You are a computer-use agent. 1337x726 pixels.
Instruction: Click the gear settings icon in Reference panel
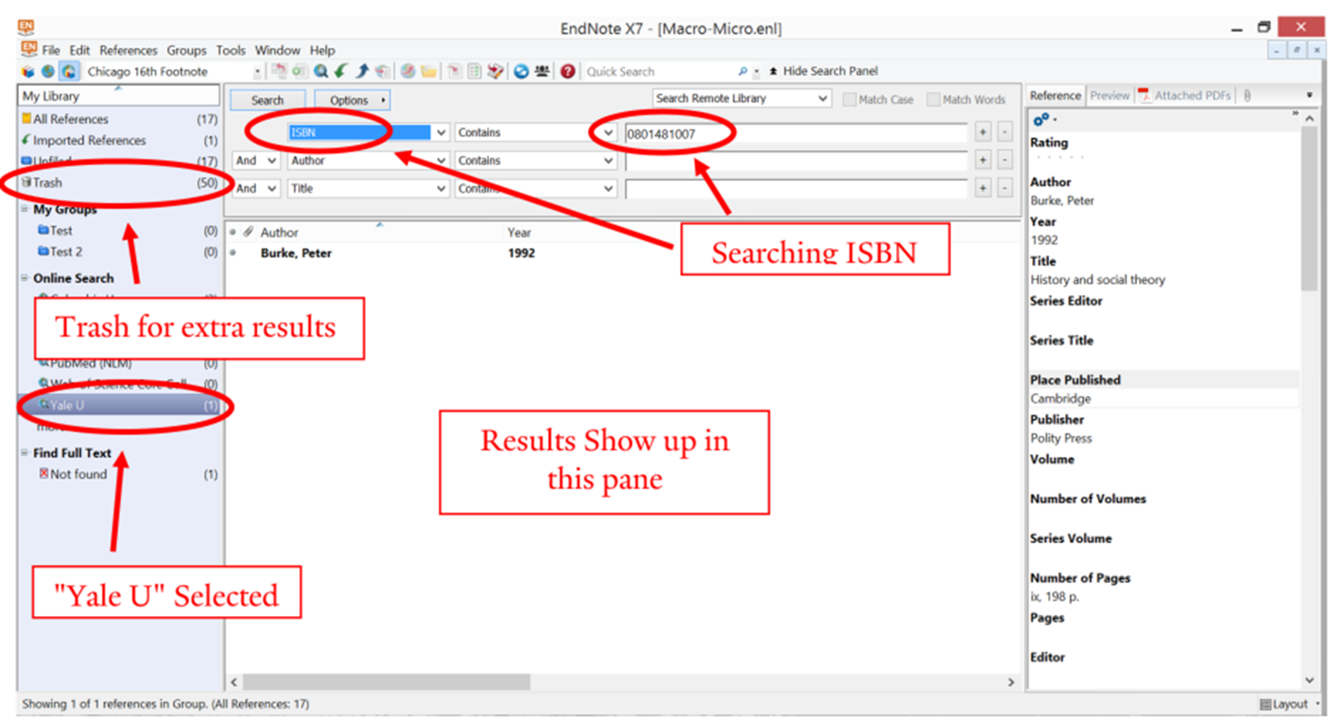pyautogui.click(x=1042, y=119)
